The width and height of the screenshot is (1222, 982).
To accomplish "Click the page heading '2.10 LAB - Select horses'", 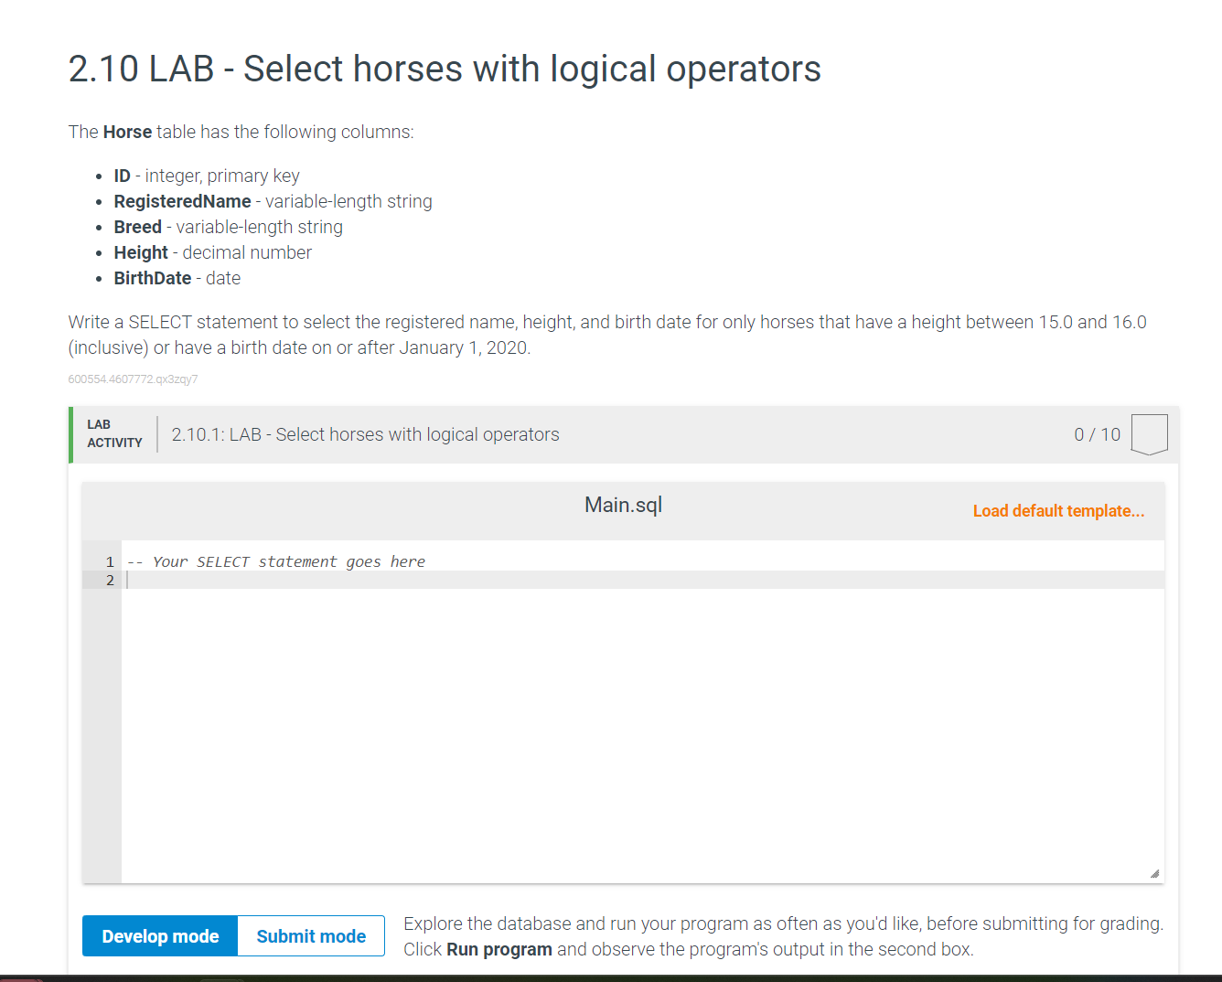I will coord(445,69).
